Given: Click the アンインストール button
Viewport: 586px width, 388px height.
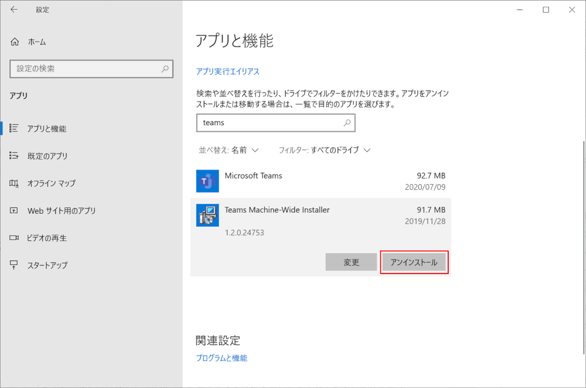Looking at the screenshot, I should tap(414, 262).
